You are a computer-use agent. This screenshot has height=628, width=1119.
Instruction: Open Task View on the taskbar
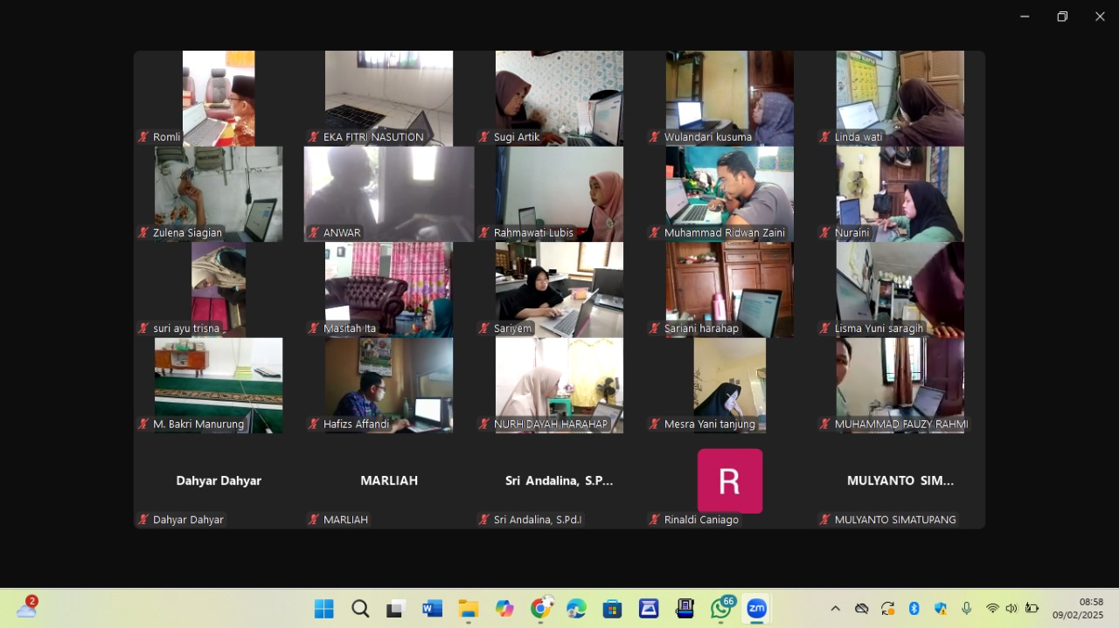tap(395, 609)
